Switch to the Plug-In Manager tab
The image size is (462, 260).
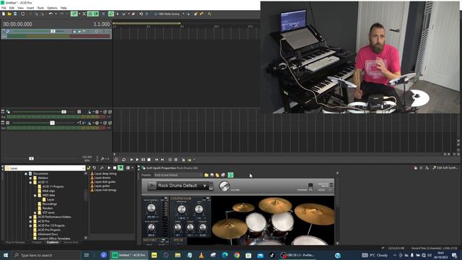16,243
